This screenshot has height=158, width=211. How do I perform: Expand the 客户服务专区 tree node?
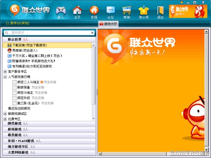click(5, 72)
